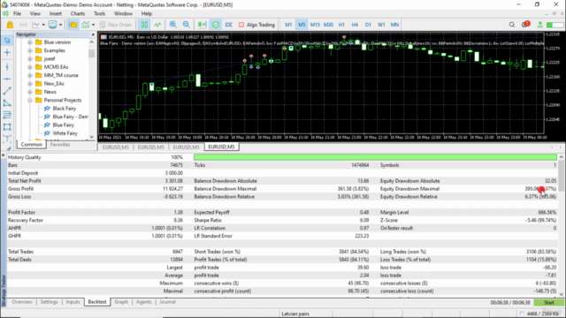Select the H1 timeframe
The height and width of the screenshot is (318, 566).
click(x=341, y=25)
